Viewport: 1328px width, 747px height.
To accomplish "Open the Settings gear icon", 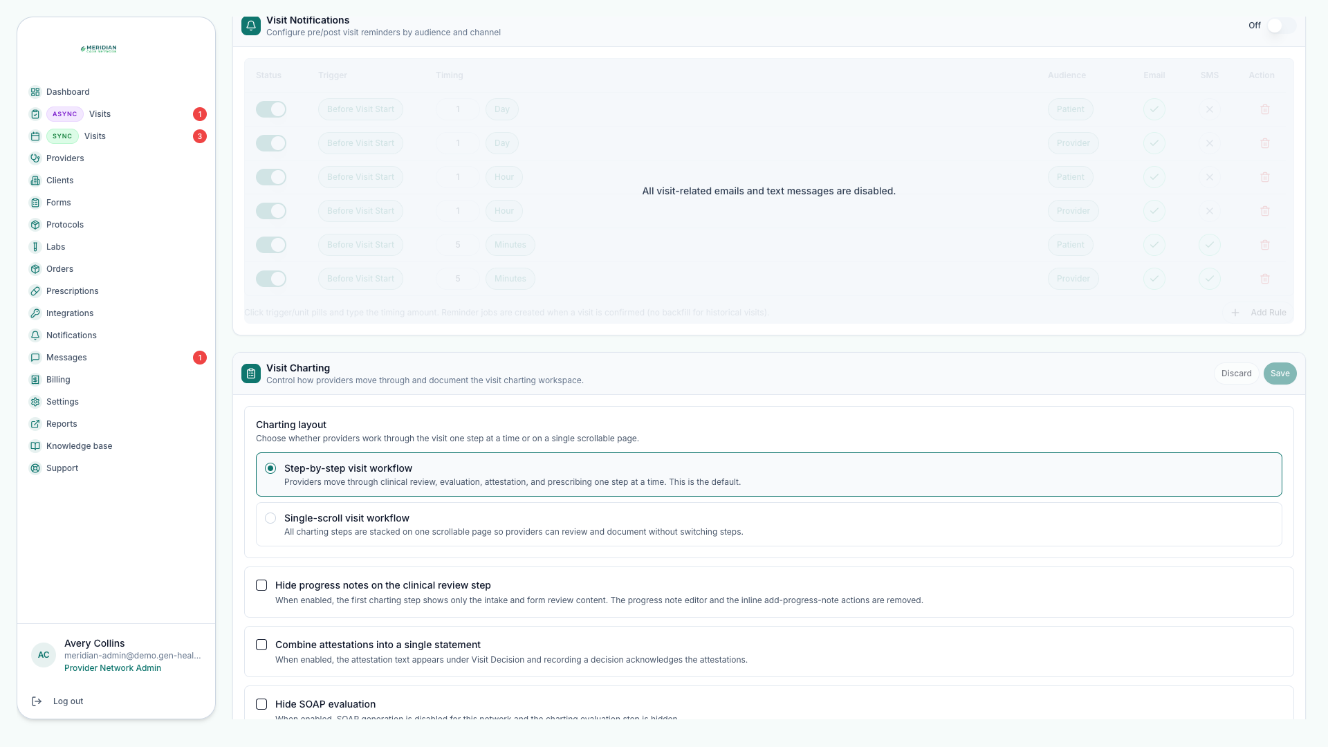I will pos(35,402).
